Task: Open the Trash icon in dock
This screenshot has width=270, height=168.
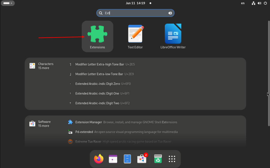Action: point(158,159)
